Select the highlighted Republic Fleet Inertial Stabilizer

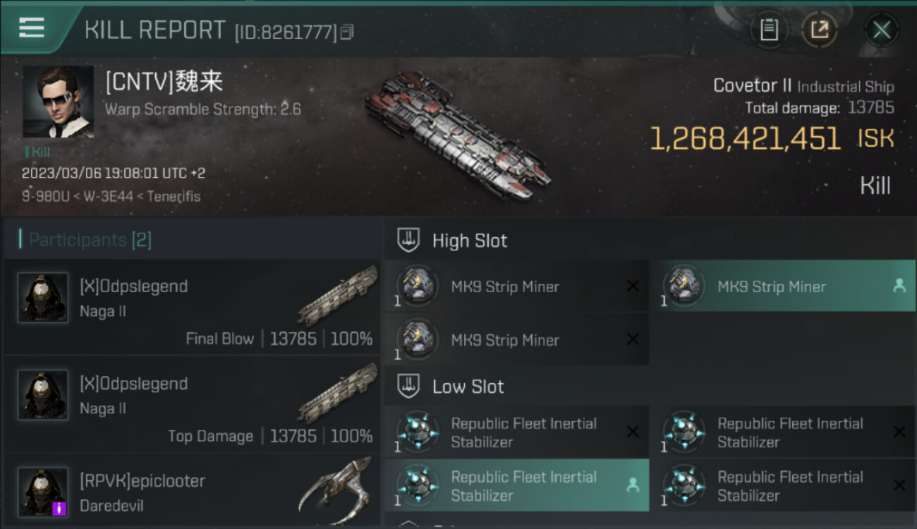[516, 485]
